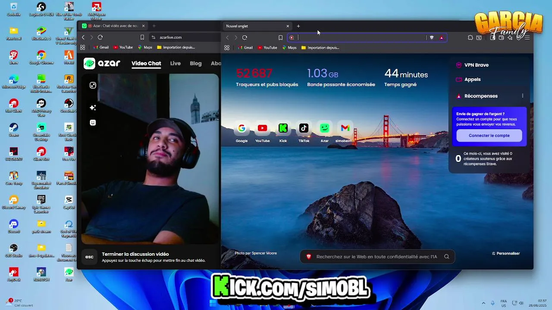Launch Logitech G HUB from desktop
This screenshot has height=310, width=552.
coord(41,9)
